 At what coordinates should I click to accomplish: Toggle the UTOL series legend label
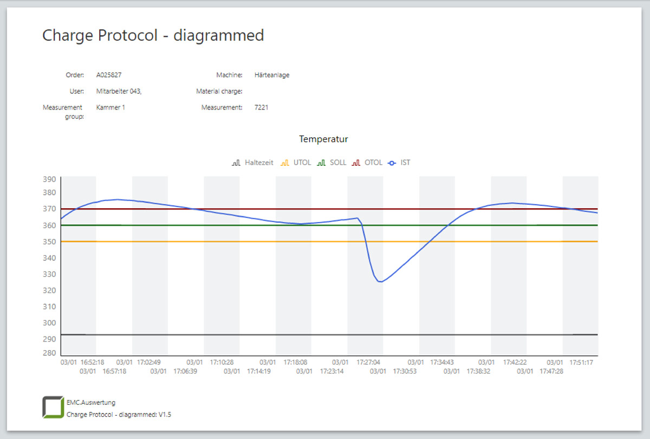(x=302, y=163)
